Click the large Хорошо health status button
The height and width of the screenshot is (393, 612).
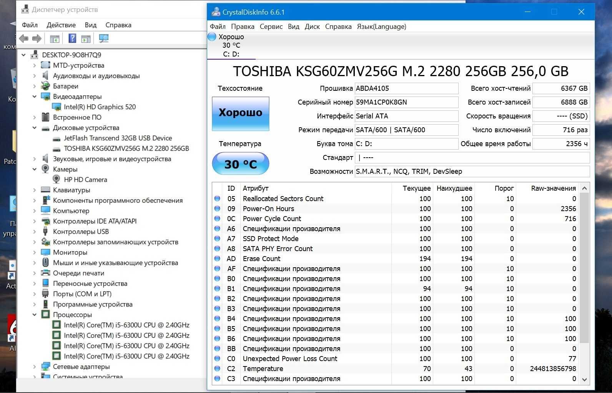241,113
